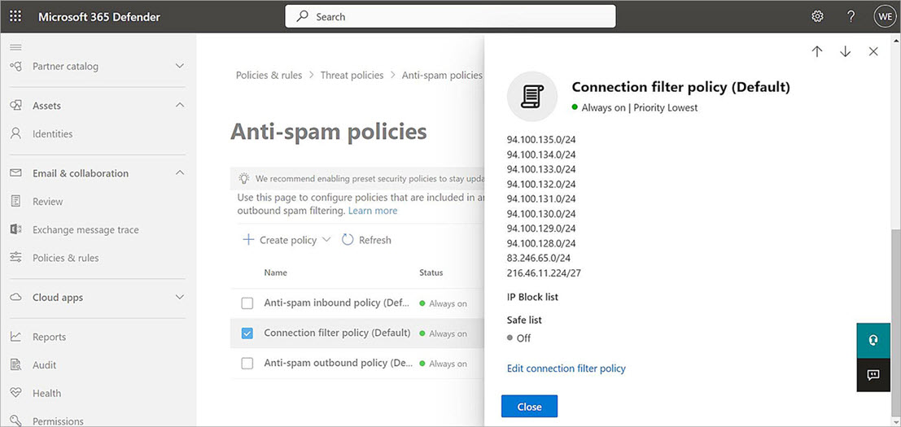
Task: Collapse the navigation hamburger menu
Action: (15, 47)
